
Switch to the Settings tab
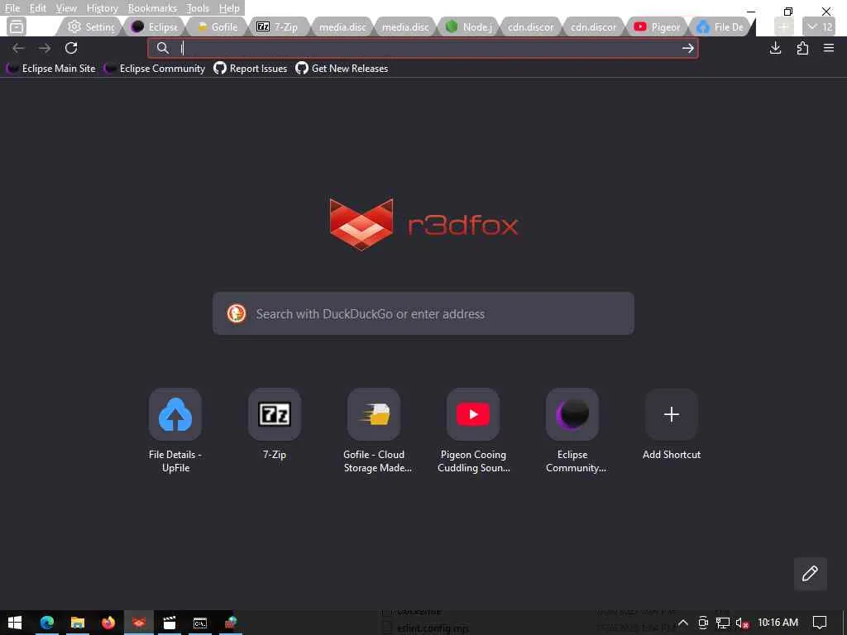91,26
